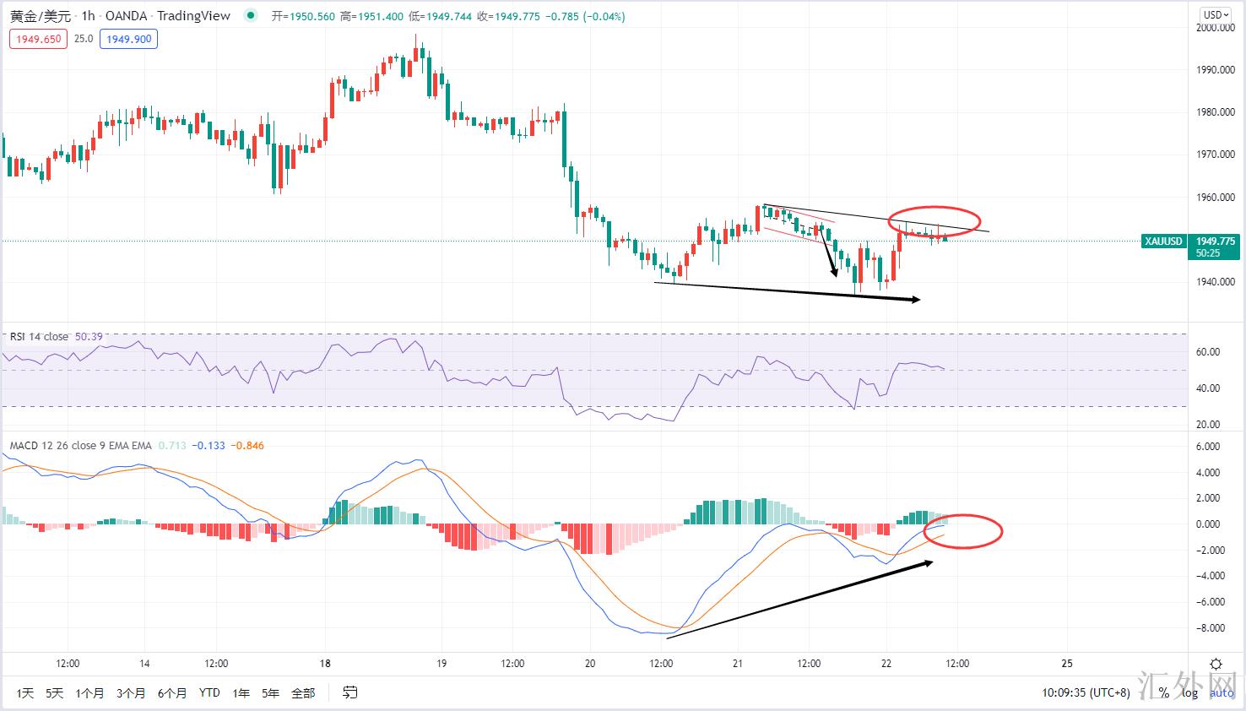The width and height of the screenshot is (1246, 711).
Task: Select the 5天 time range
Action: coord(54,692)
